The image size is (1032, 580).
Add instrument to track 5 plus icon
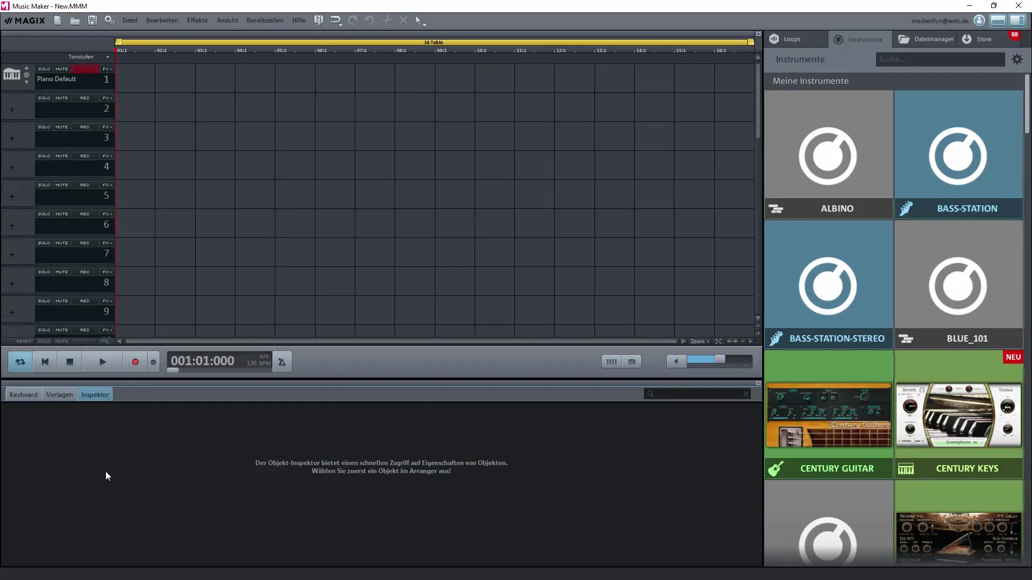tap(11, 197)
